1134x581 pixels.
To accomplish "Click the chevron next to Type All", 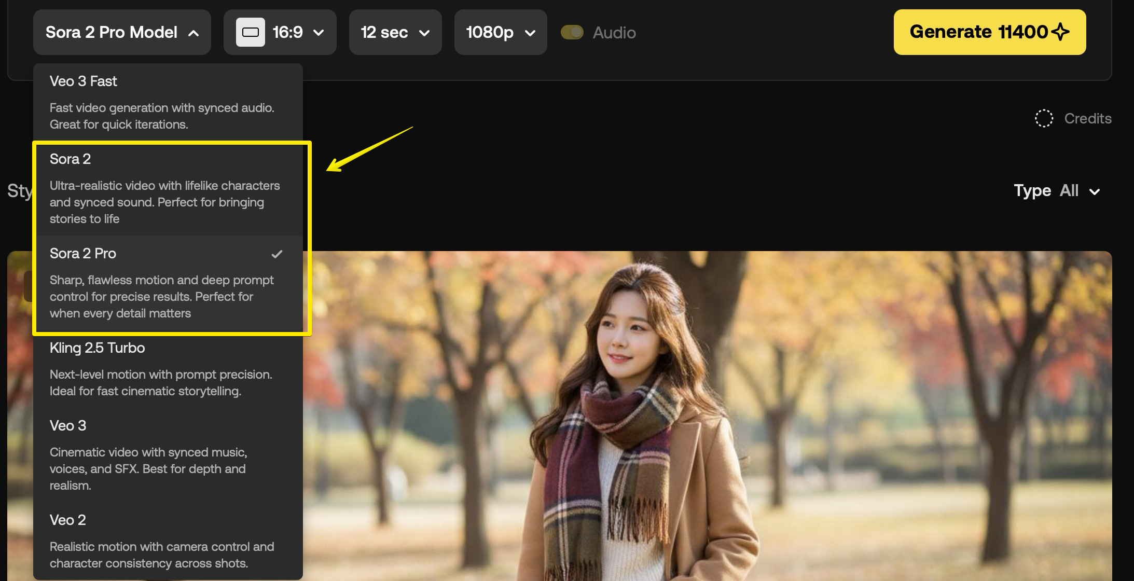I will pos(1095,192).
